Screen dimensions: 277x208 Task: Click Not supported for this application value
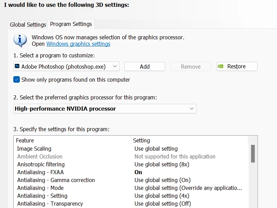click(175, 156)
